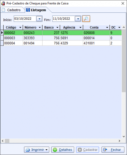Viewport: 127px width, 155px height.
Task: Click the printer icon on Imprimir
Action: click(x=28, y=150)
